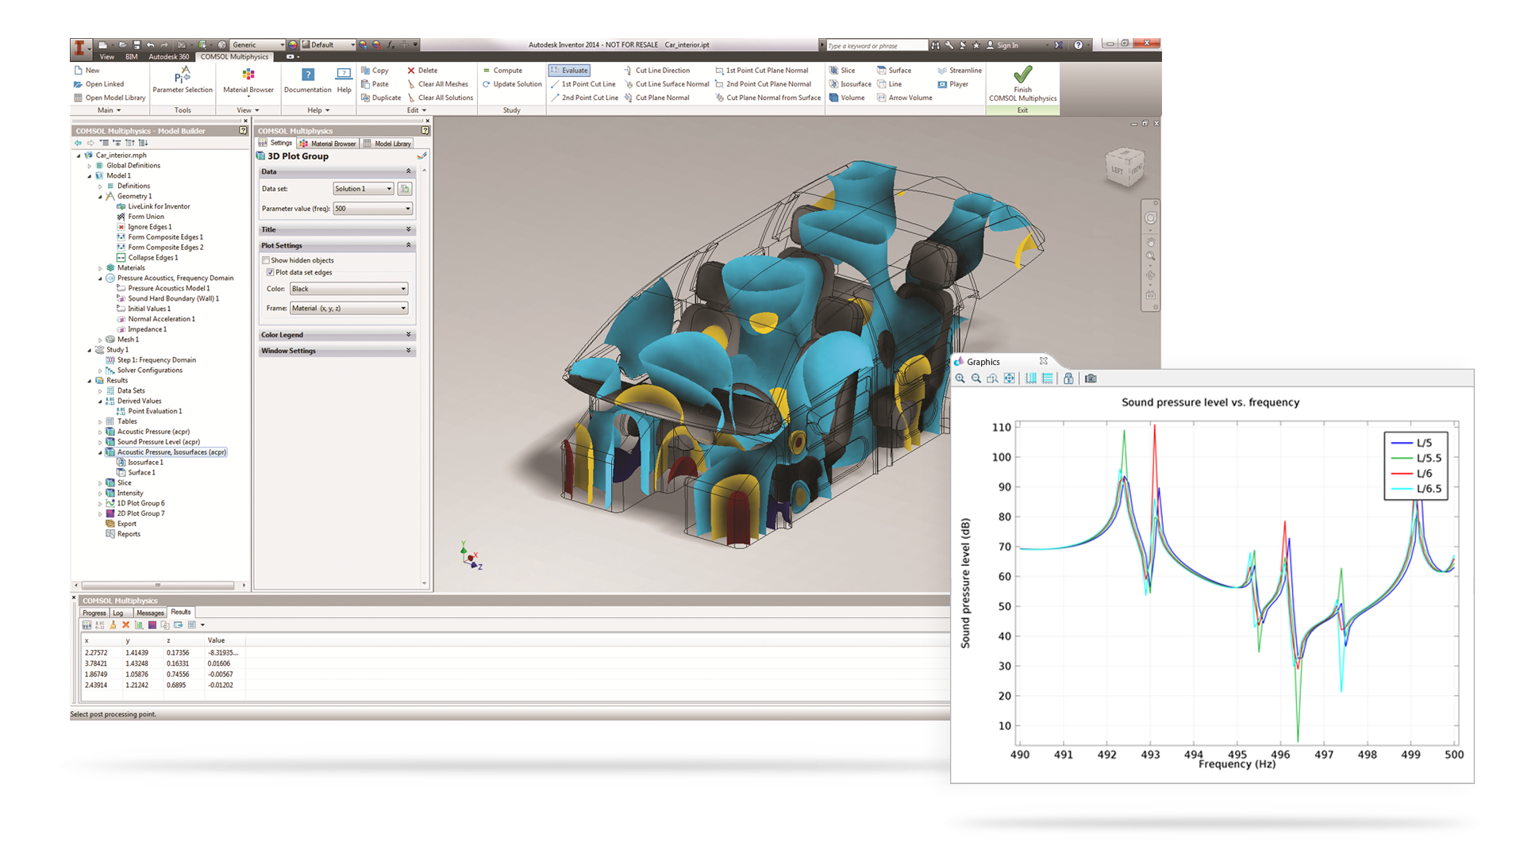Screen dimensions: 1524x857
Task: Click the Compute button
Action: point(502,71)
